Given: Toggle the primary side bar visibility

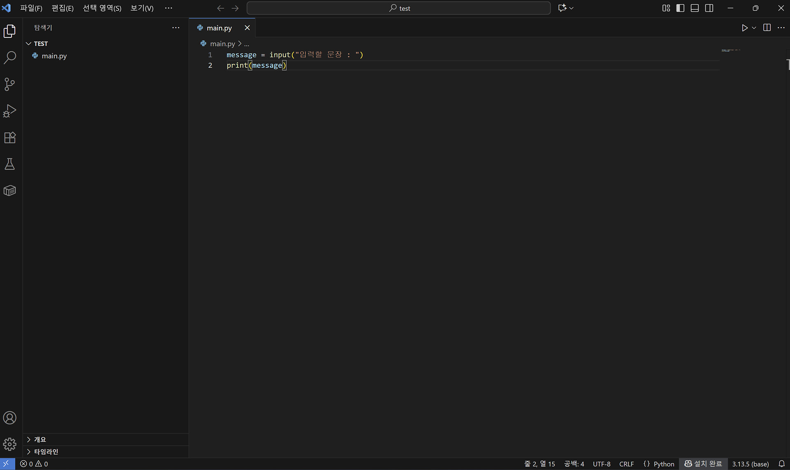Looking at the screenshot, I should pos(680,8).
